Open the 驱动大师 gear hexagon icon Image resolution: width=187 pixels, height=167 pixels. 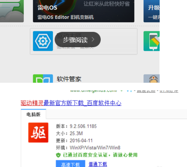pos(43,41)
